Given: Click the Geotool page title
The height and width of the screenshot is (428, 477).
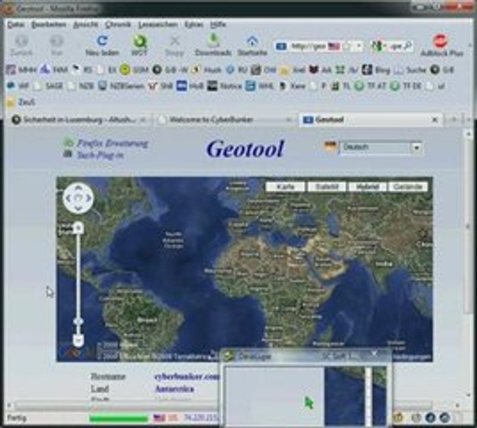Looking at the screenshot, I should 245,149.
